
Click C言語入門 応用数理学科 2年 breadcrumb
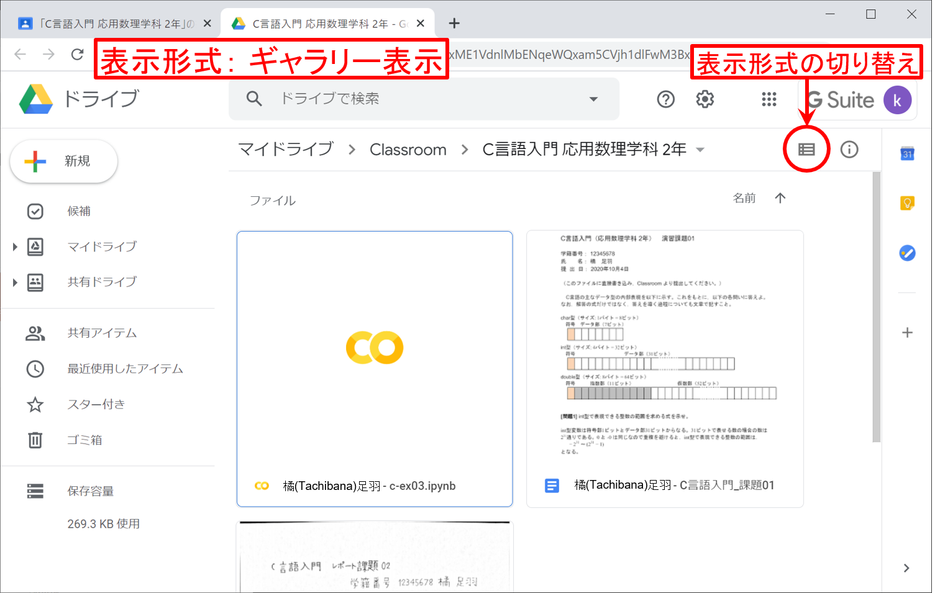click(585, 149)
